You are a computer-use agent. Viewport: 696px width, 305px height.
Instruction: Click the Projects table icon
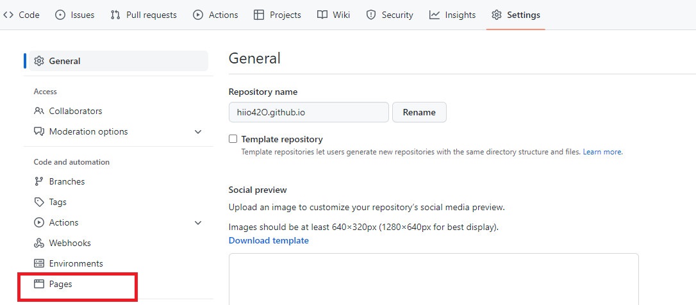point(259,15)
